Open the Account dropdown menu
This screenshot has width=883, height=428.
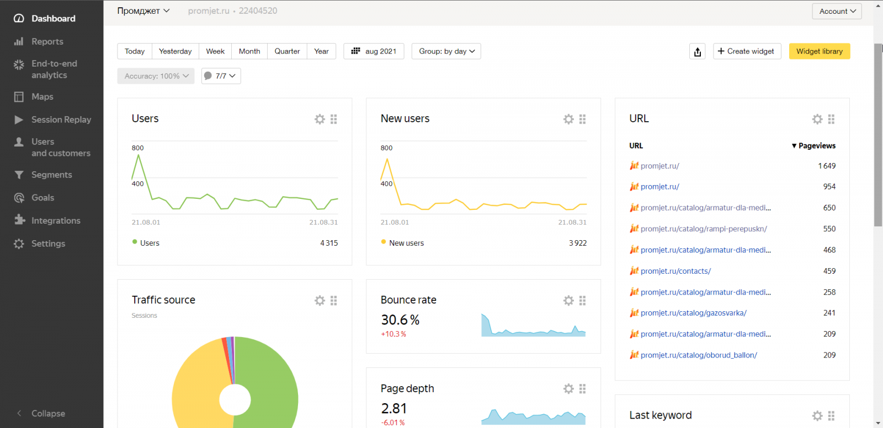coord(837,12)
